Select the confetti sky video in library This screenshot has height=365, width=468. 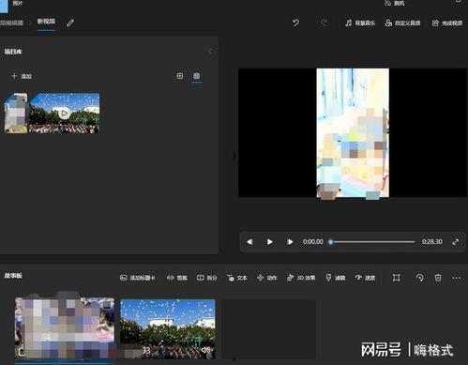(x=65, y=114)
